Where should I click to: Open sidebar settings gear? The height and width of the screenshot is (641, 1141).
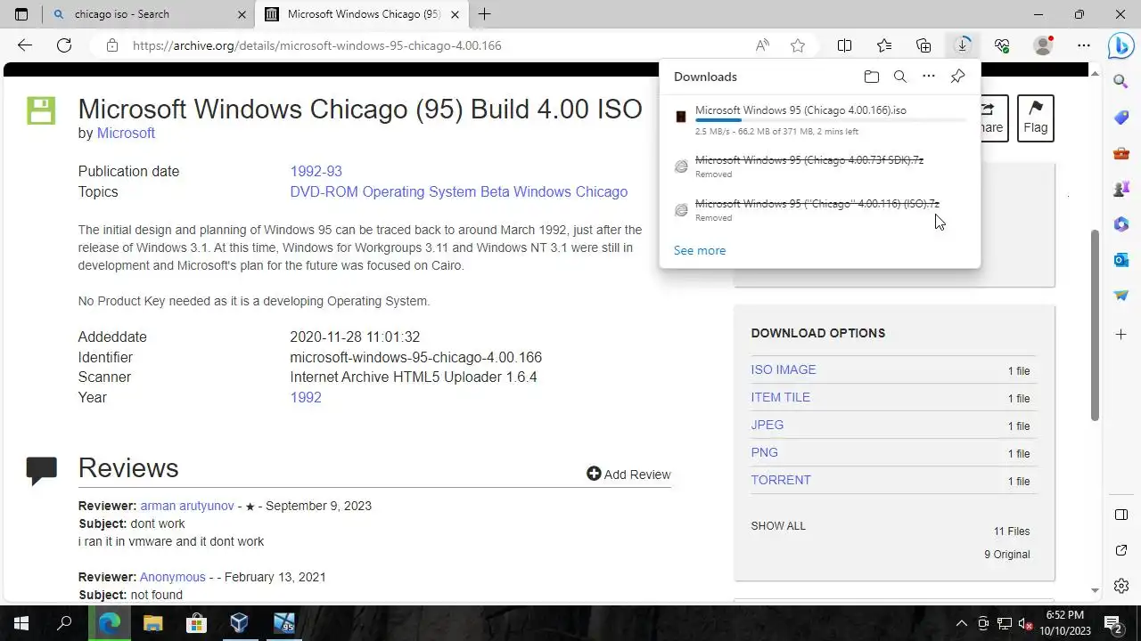click(1121, 586)
